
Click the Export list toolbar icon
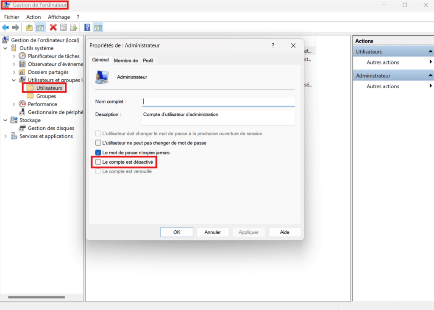click(73, 27)
